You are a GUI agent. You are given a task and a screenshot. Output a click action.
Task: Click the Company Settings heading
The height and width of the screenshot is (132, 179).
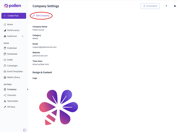[46, 6]
